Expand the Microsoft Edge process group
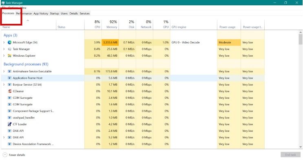303x160 pixels. [x=4, y=42]
